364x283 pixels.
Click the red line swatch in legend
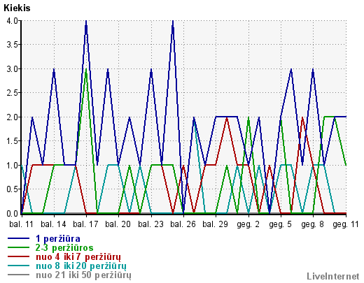click(18, 256)
